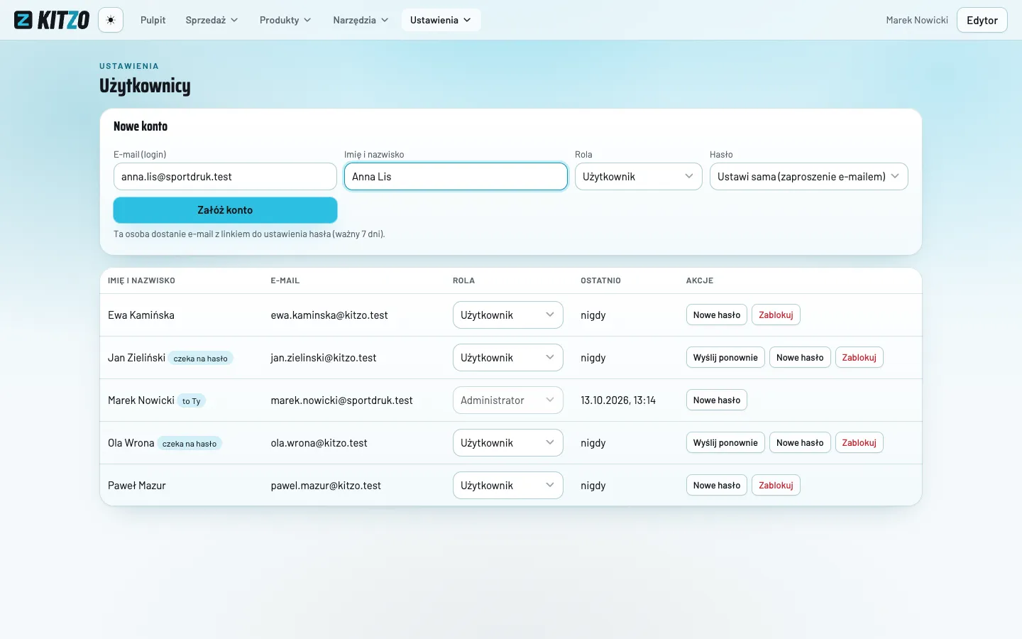Click the Załóż konto button
The width and height of the screenshot is (1022, 639).
225,210
